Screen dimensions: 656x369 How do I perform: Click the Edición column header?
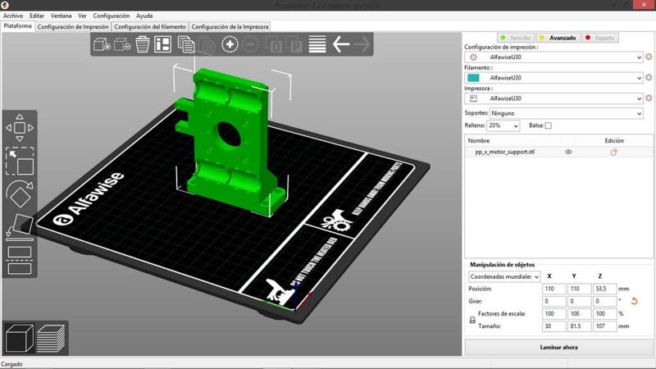tap(613, 140)
